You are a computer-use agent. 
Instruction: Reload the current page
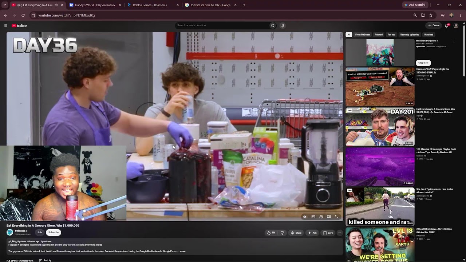[x=23, y=15]
